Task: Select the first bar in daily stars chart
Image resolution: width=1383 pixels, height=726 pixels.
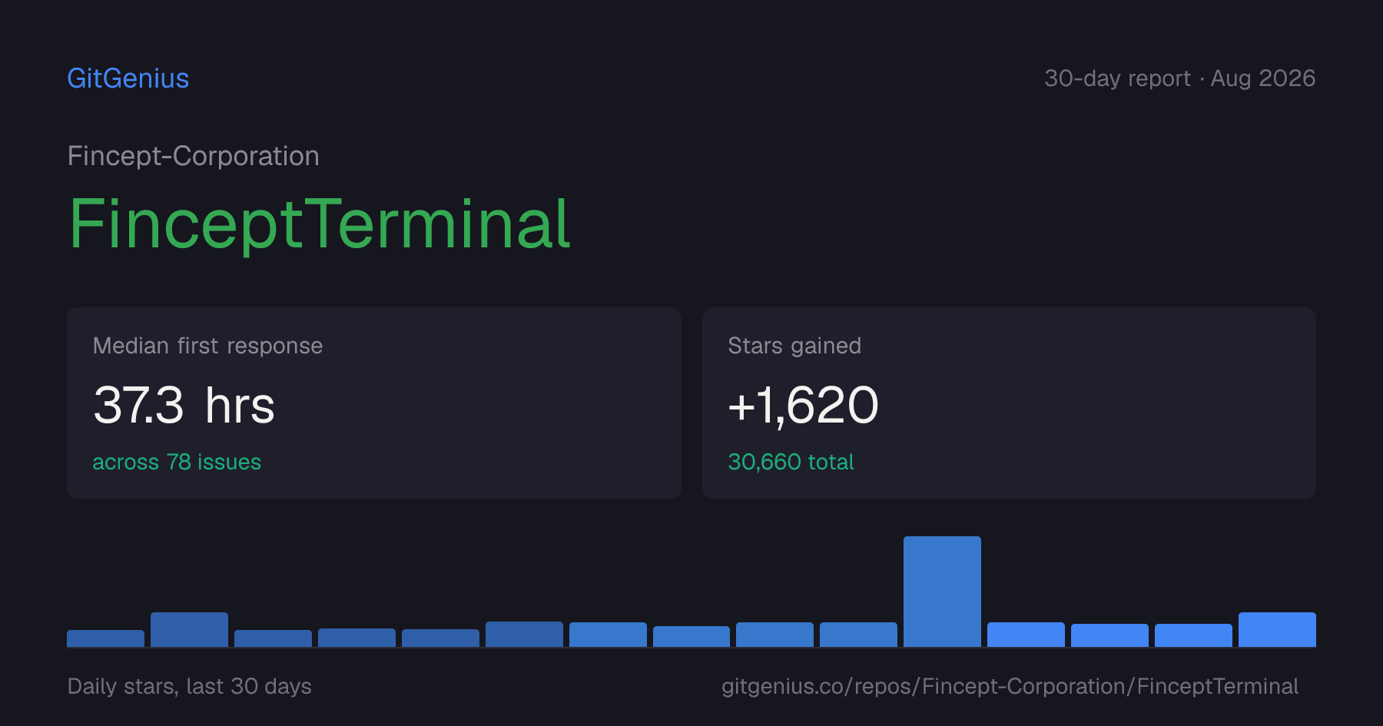Action: pos(105,638)
